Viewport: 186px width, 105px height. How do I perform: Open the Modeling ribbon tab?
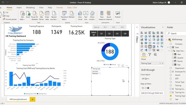coord(30,8)
